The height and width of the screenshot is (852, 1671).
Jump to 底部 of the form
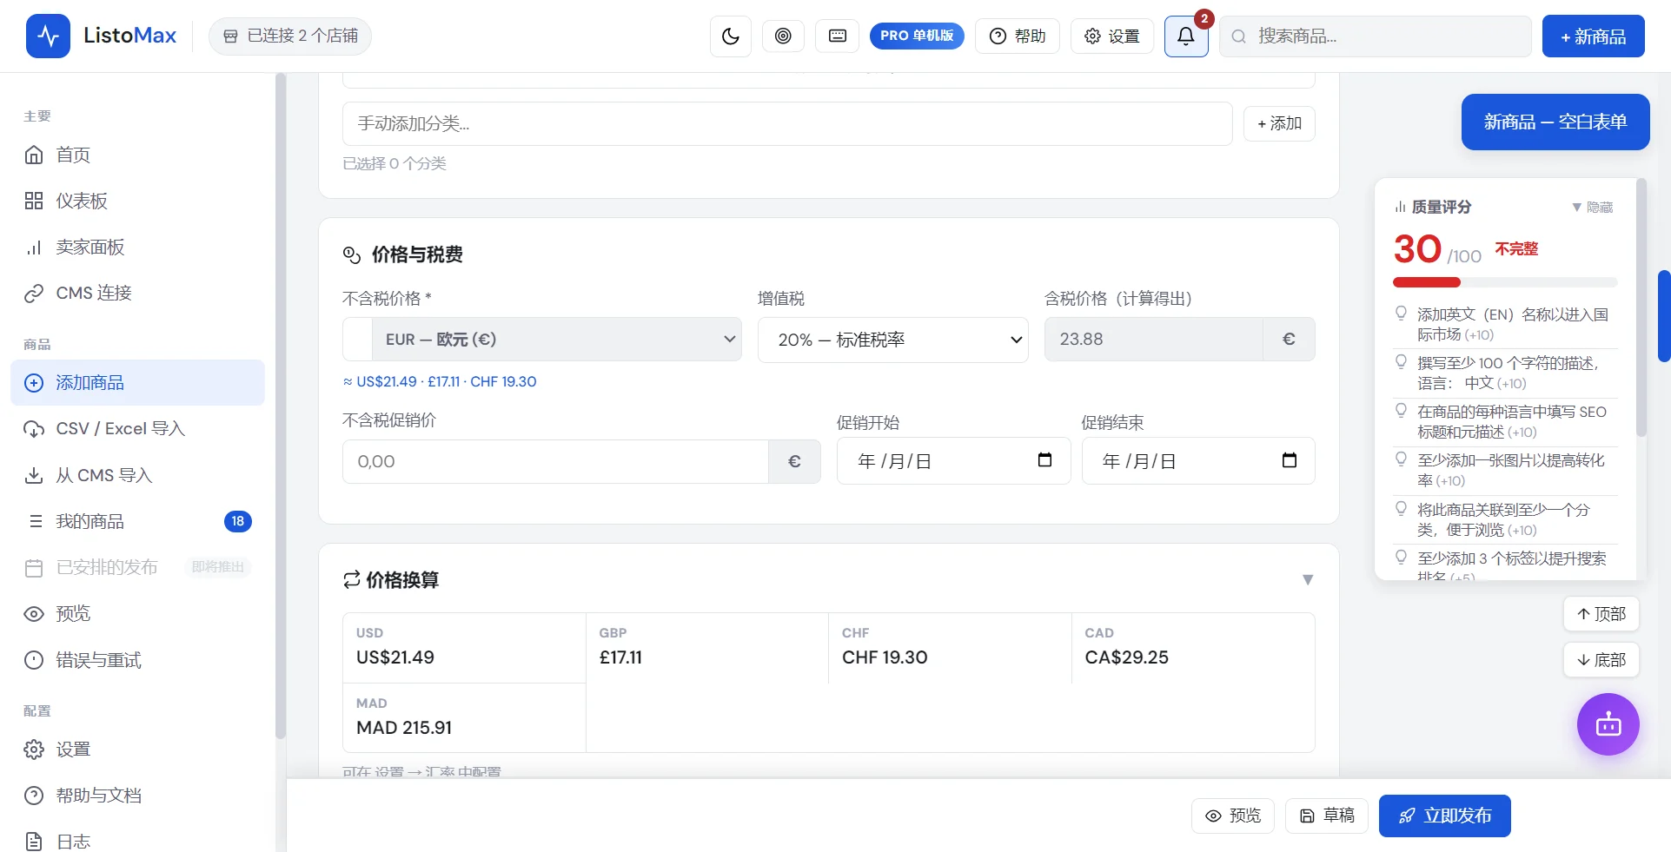click(1601, 660)
